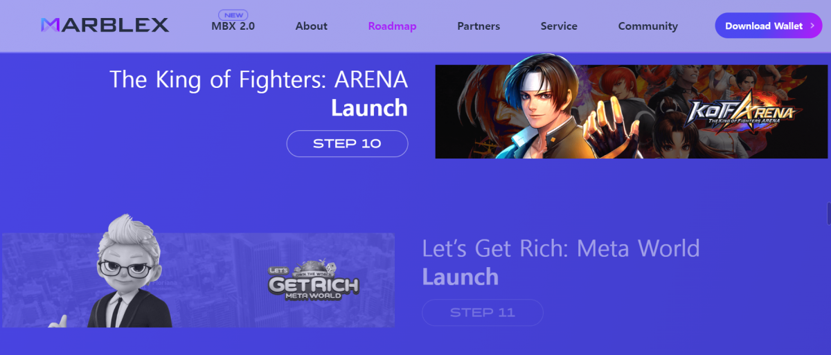Click the gray-haired avatar character with glasses
831x355 pixels.
[x=126, y=271]
